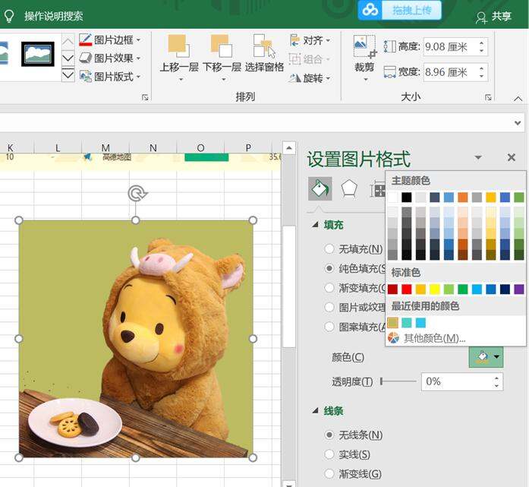Switch to the Fill & Line paint bucket tab
Viewport: 529px width, 487px height.
[320, 188]
